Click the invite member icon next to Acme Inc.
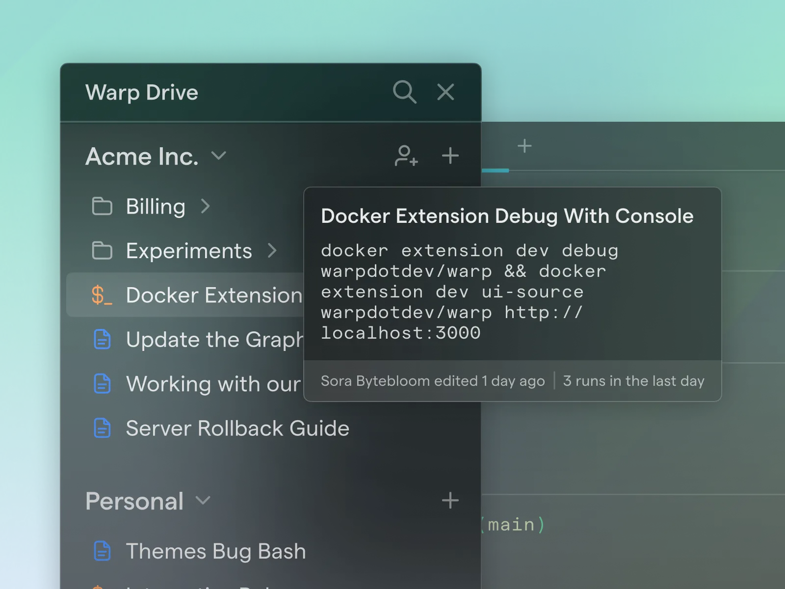This screenshot has width=785, height=589. click(406, 156)
